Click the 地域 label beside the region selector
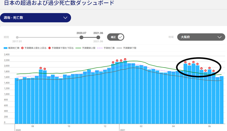227x131 pixels. pos(171,37)
